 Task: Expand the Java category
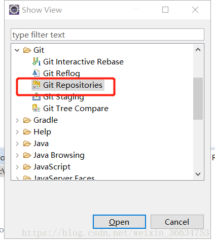(17, 144)
